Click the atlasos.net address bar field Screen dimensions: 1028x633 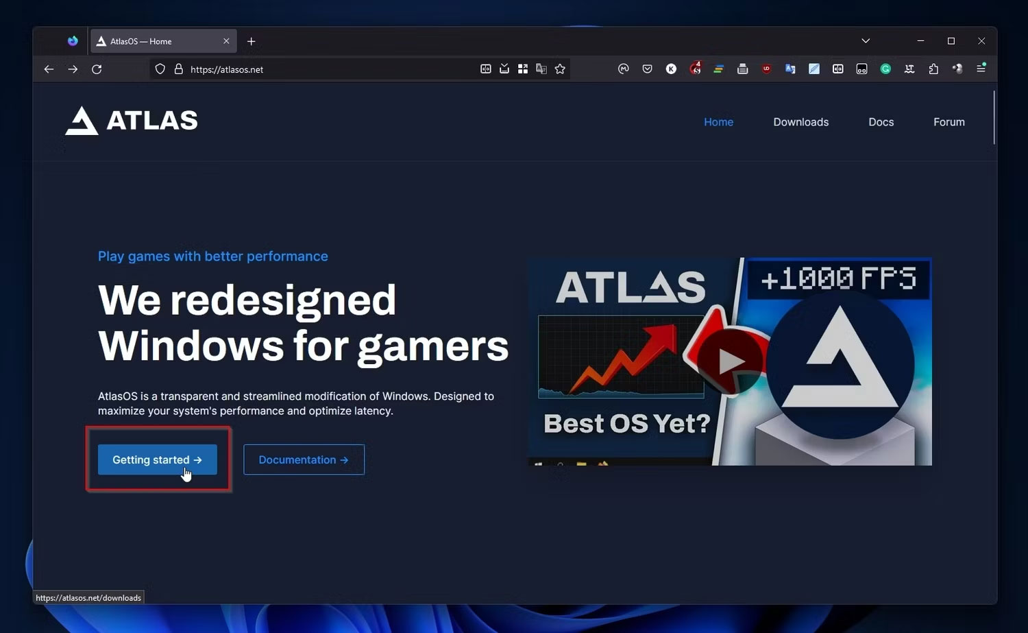315,69
